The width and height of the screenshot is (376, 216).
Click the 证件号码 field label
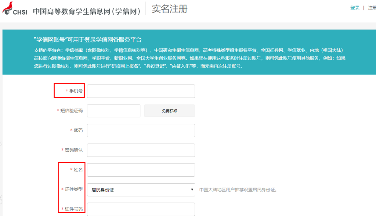(73, 209)
